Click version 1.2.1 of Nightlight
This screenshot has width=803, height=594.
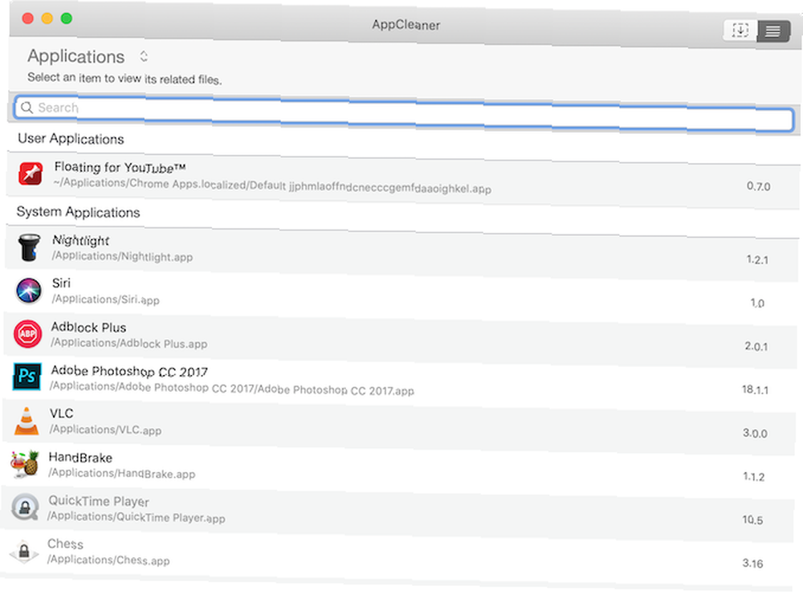tap(757, 259)
